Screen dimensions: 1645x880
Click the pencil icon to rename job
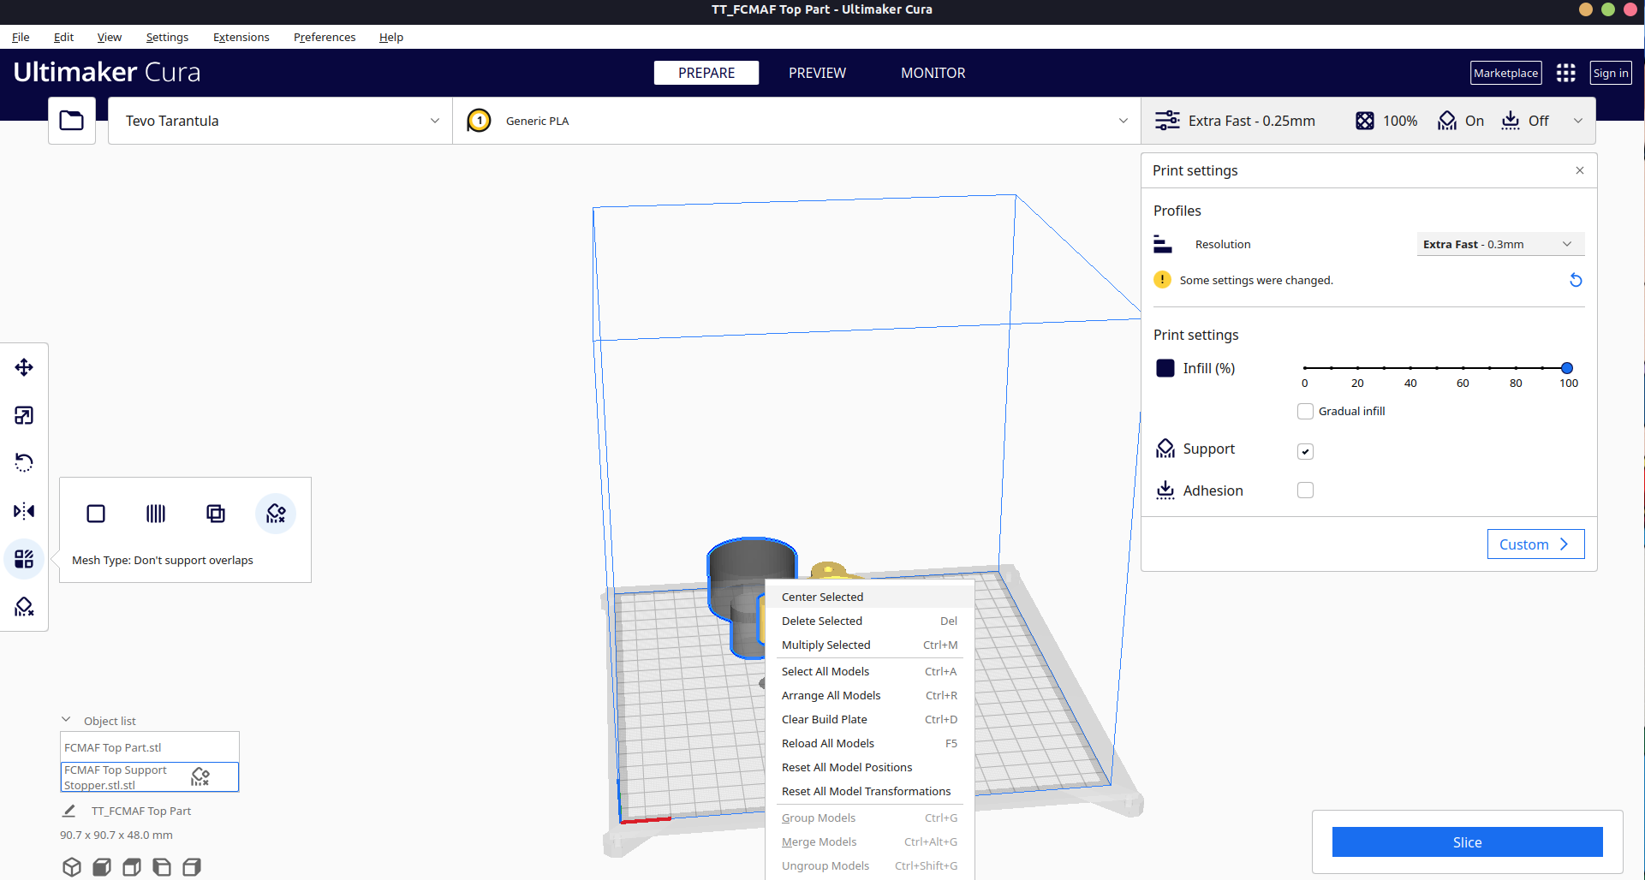click(69, 811)
